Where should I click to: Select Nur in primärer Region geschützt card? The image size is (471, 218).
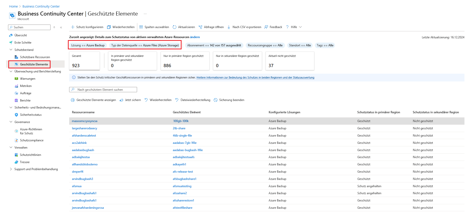[185, 61]
